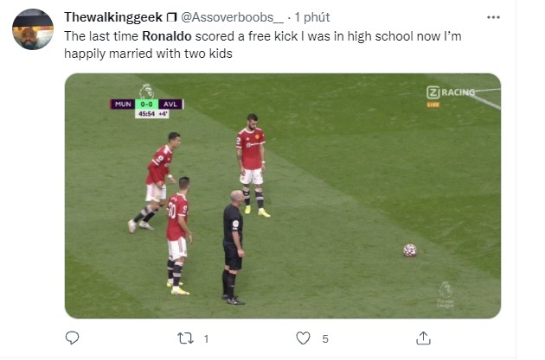Screen dimensions: 545x360
Task: Click the Z Racing watermark logo
Action: (449, 93)
